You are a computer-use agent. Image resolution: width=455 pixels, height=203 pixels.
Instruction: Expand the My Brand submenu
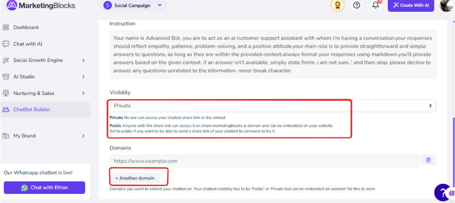[x=83, y=136]
